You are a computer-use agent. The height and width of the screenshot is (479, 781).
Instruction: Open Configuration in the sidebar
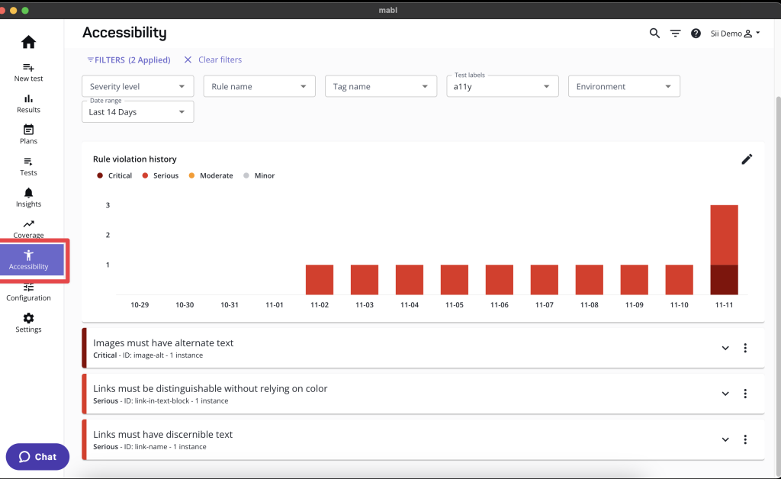click(x=28, y=292)
